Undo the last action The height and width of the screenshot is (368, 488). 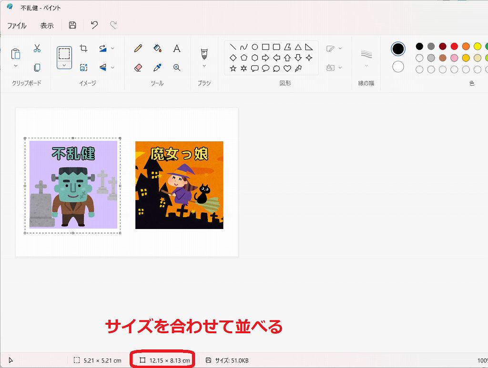coord(94,25)
